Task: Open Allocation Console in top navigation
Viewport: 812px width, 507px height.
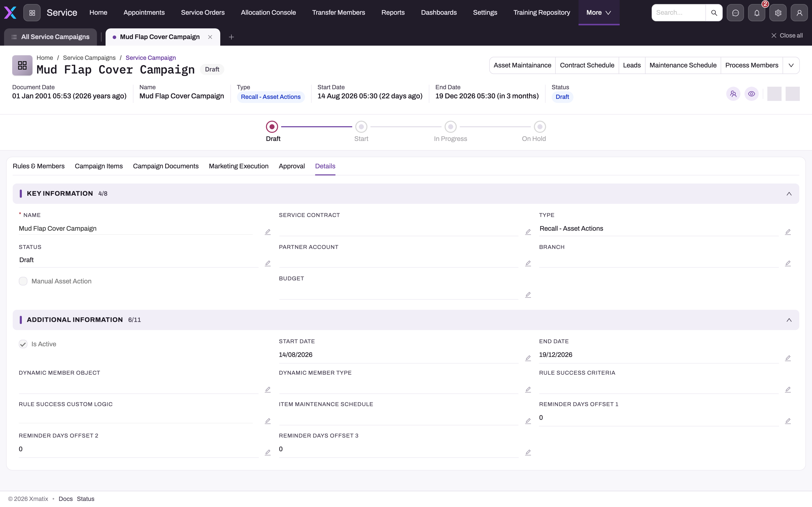Action: [x=268, y=13]
